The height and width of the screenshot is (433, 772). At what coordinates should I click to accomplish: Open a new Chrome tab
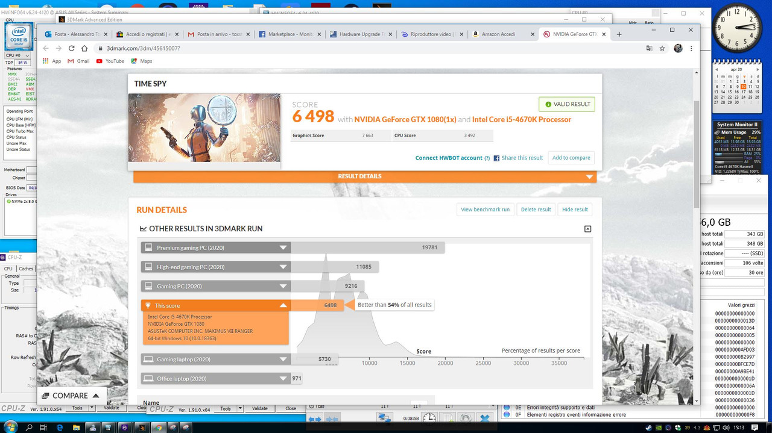click(x=619, y=34)
